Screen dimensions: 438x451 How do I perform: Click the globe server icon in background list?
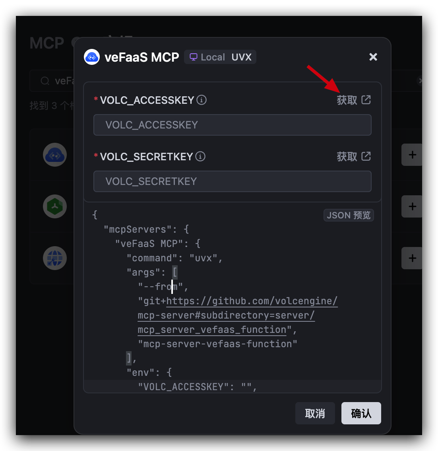point(55,258)
